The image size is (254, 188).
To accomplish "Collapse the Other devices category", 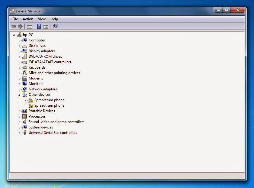I will 19,94.
